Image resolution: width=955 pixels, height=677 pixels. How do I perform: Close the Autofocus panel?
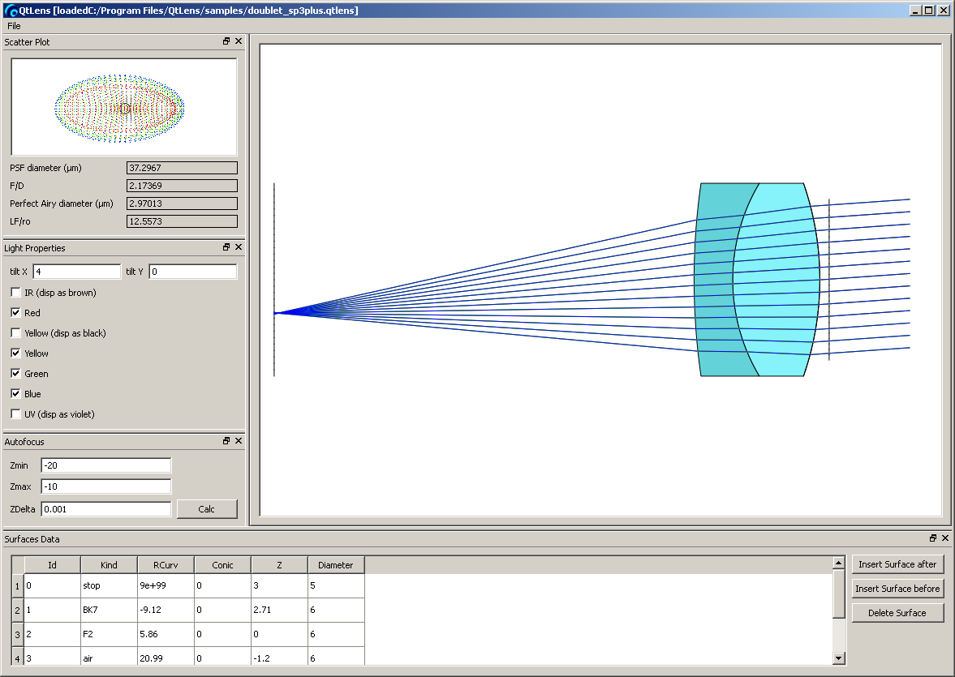click(x=239, y=441)
